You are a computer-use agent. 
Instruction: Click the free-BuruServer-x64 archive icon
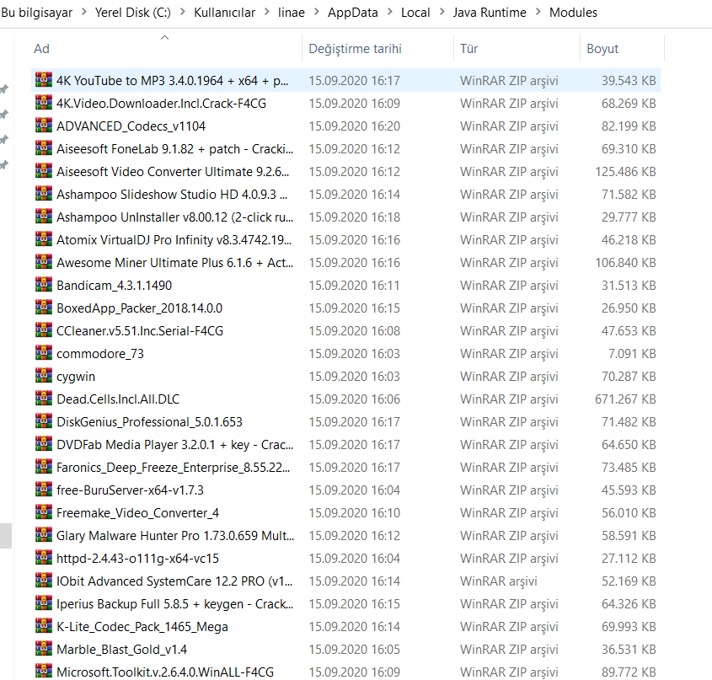44,490
